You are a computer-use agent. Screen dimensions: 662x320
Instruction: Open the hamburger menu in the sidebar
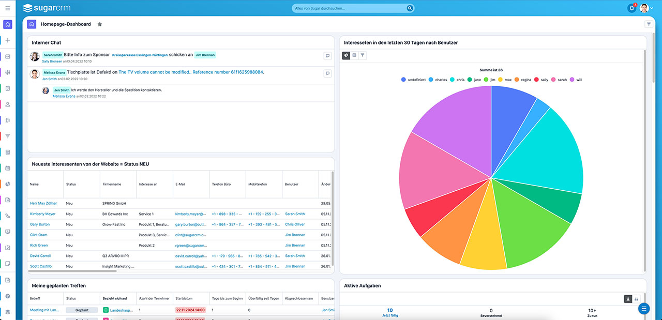click(x=7, y=8)
